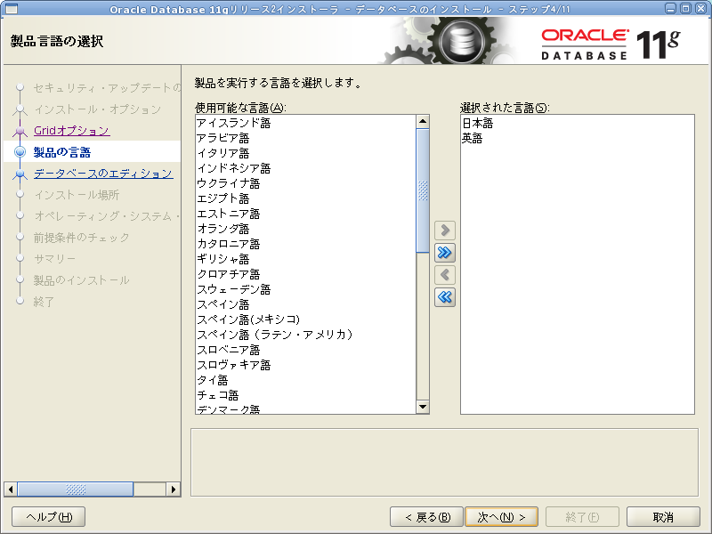This screenshot has height=534, width=712.
Task: Click the available languages vertical scrollbar thumb
Action: point(423,190)
